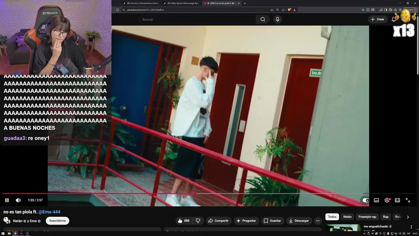Open the Windows Start button
The height and width of the screenshot is (236, 419).
(3, 233)
